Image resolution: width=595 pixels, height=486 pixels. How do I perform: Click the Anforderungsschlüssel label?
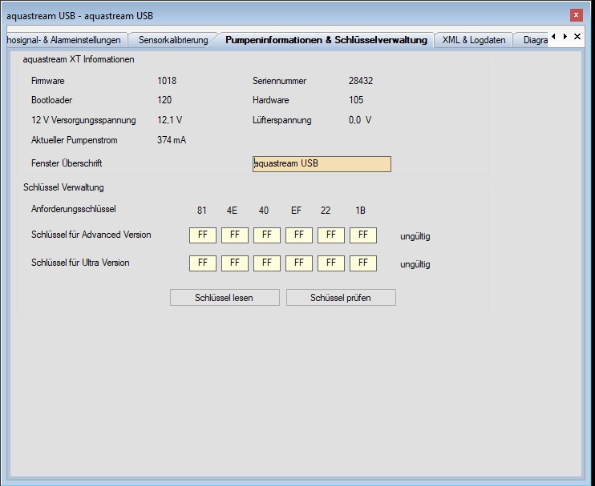(74, 209)
